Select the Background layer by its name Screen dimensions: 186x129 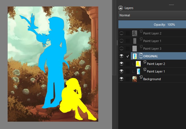coord(152,79)
